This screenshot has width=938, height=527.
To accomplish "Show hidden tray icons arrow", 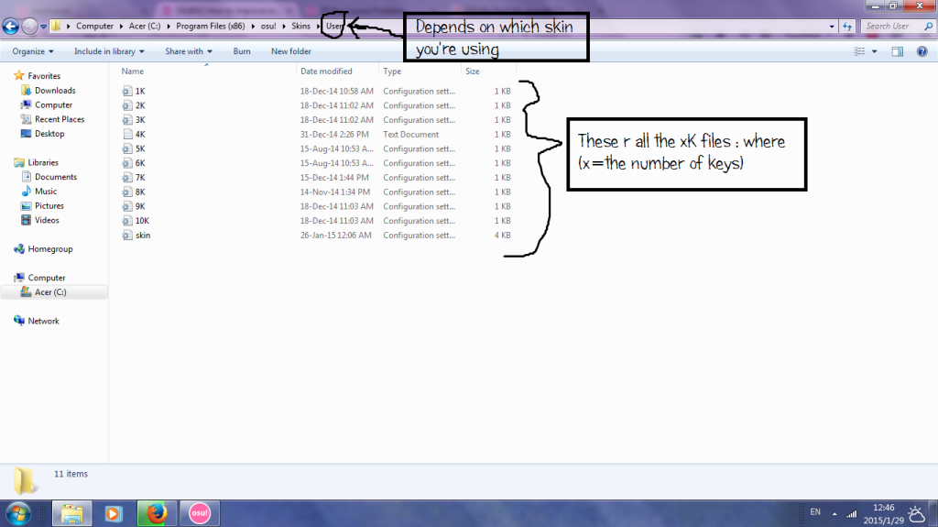I will (x=834, y=513).
